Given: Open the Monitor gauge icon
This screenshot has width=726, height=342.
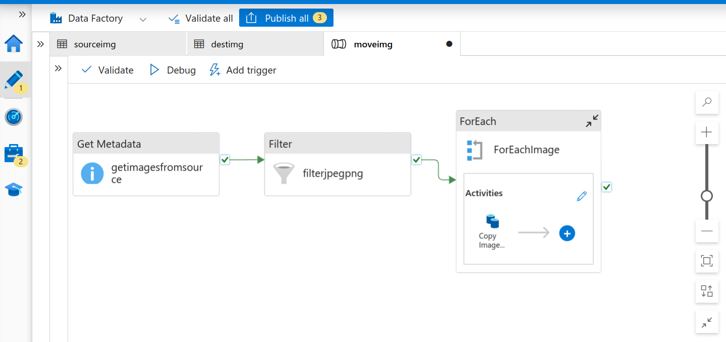Looking at the screenshot, I should click(x=14, y=117).
